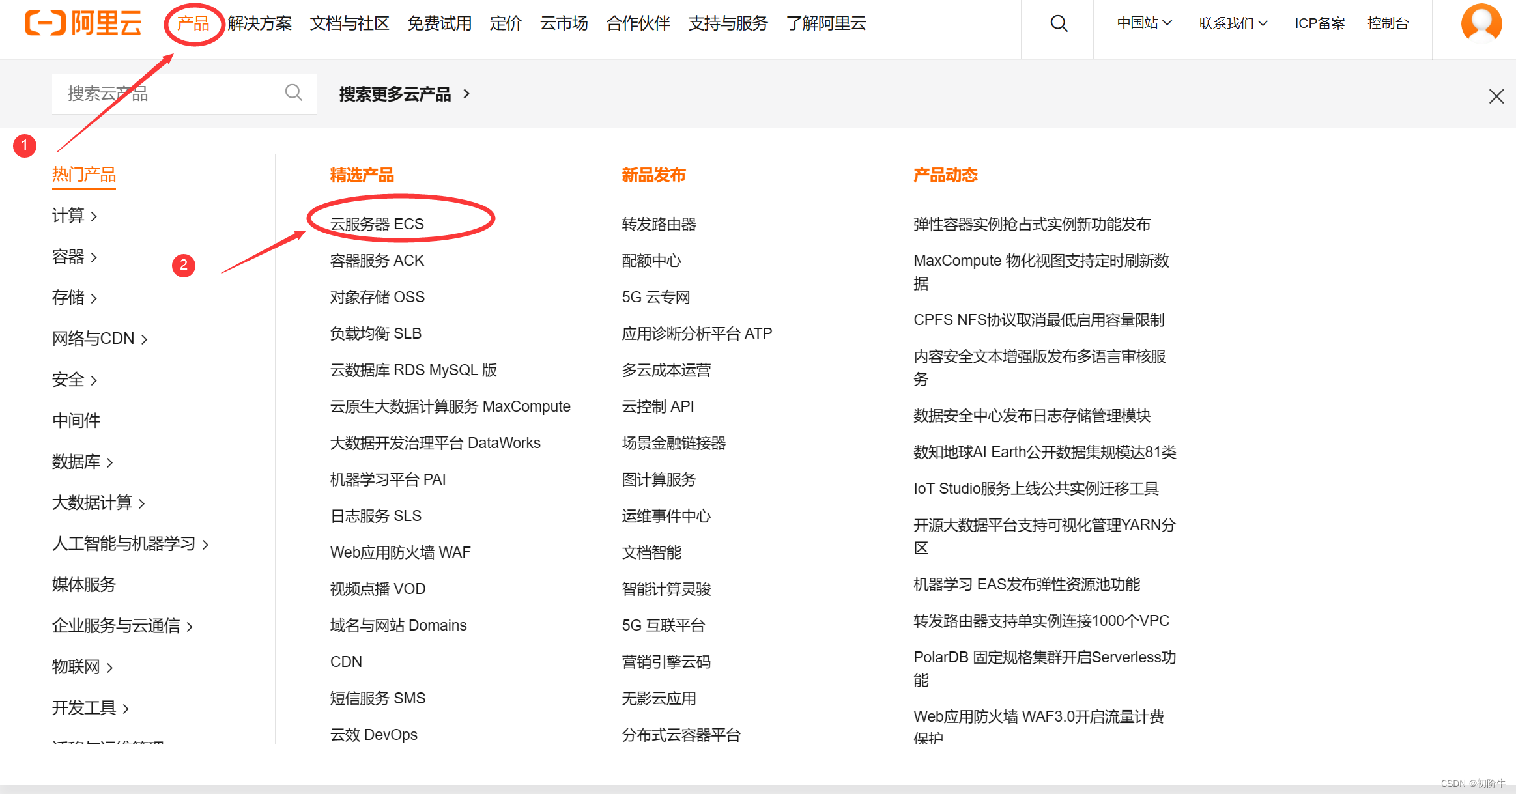Open CPFS NFS协议取消最低启用容量限制 news
Screen dimensions: 1516x794
[1039, 320]
